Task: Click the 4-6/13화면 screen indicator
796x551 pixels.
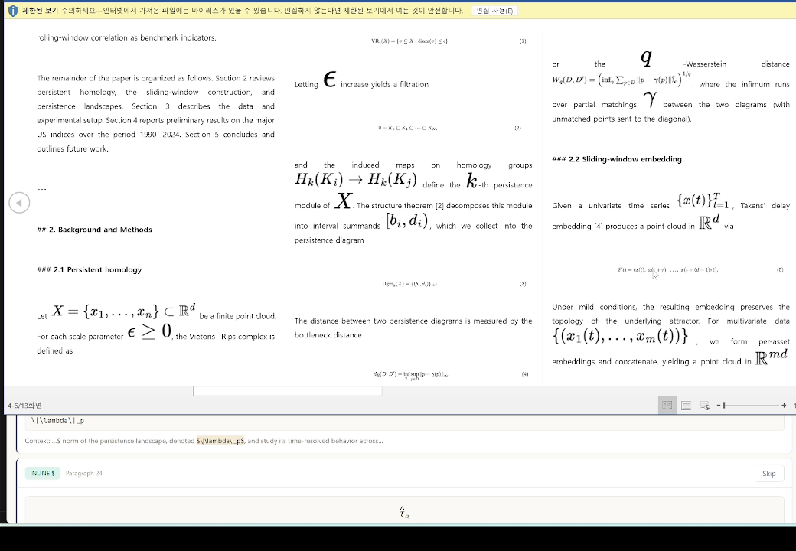Action: [x=24, y=406]
